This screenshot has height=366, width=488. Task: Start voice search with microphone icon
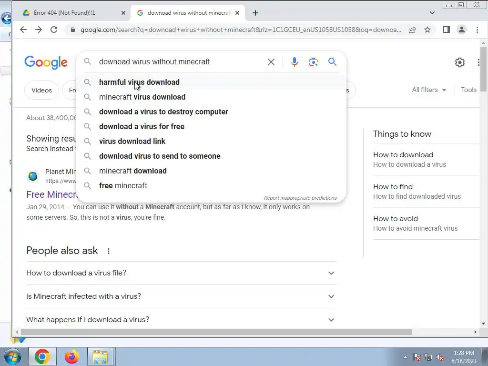tap(294, 62)
